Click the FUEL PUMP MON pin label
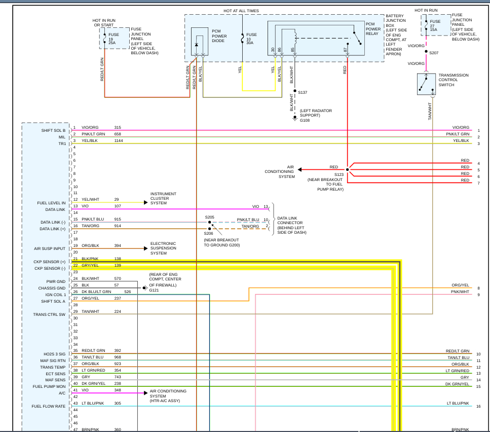490x432 pixels. click(50, 386)
